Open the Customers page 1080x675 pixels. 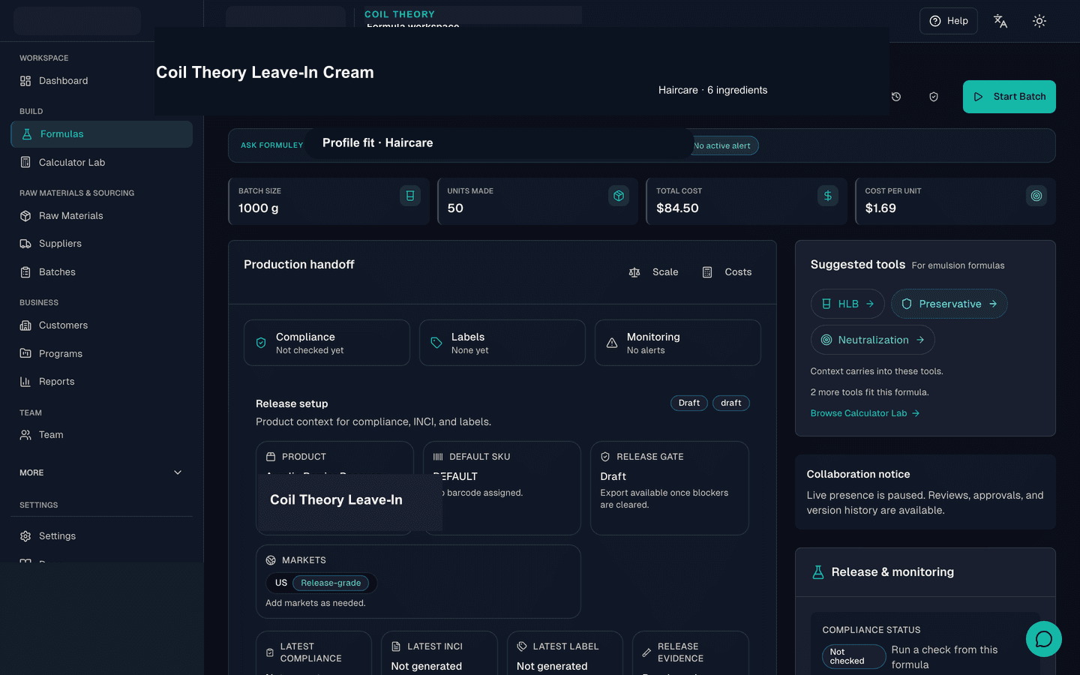[101, 325]
